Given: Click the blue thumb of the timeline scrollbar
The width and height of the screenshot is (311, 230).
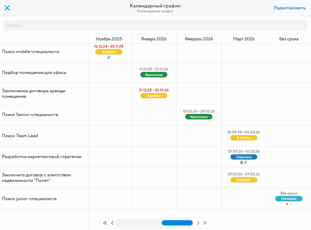Looking at the screenshot, I should click(177, 223).
